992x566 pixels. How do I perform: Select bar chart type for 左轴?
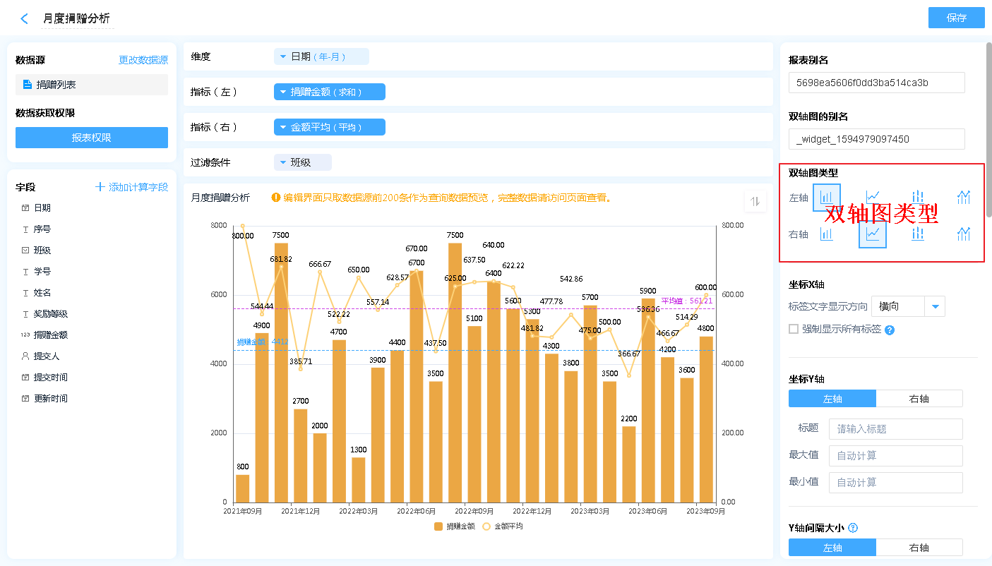pos(826,198)
